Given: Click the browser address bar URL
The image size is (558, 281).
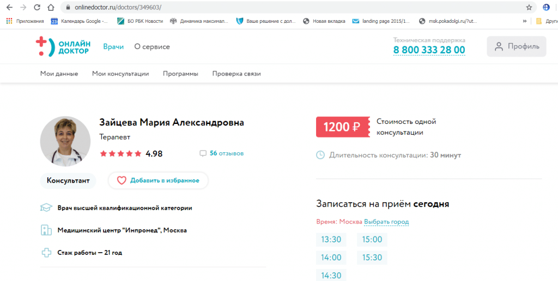Looking at the screenshot, I should tap(118, 8).
